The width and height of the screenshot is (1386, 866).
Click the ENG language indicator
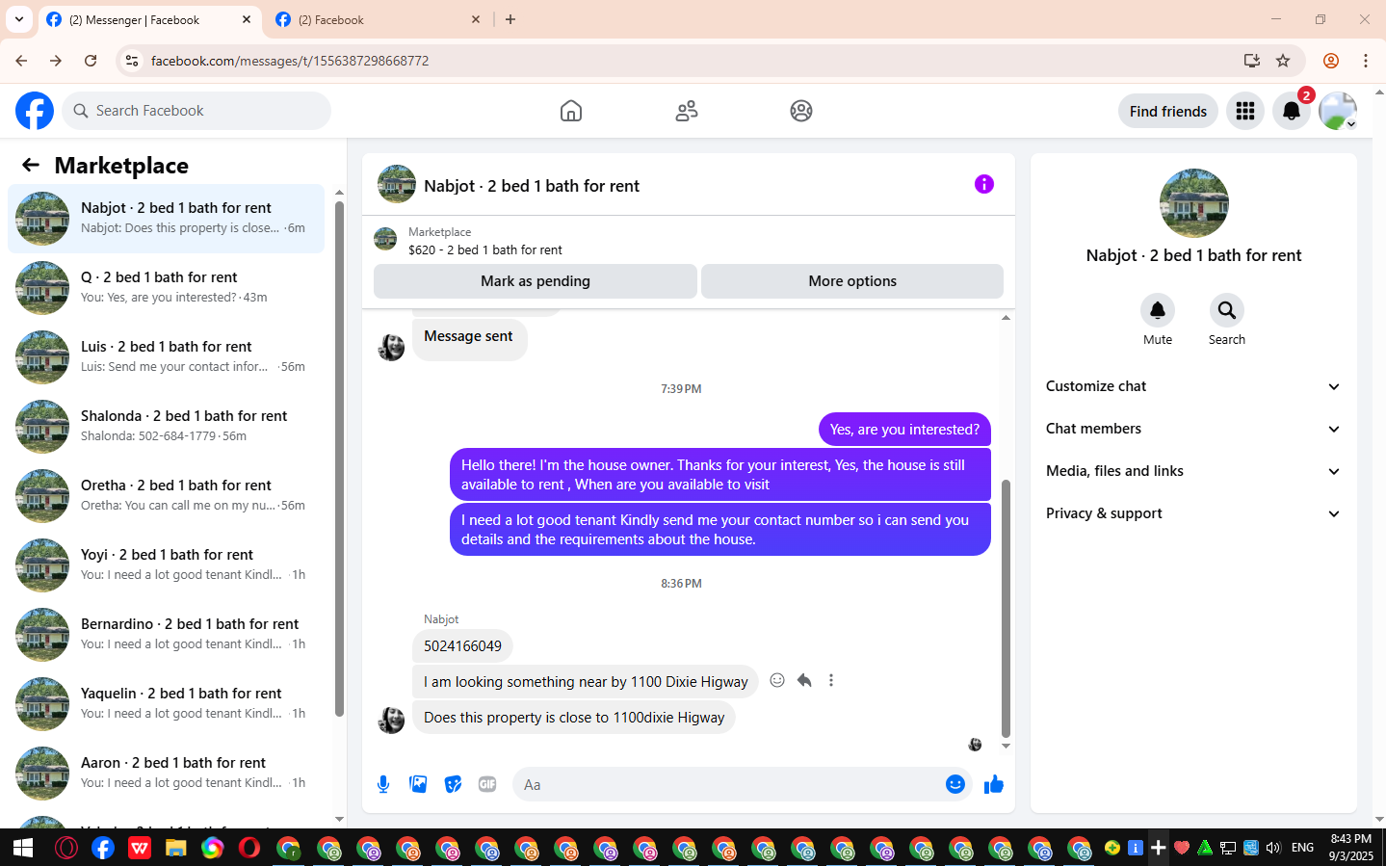point(1302,848)
